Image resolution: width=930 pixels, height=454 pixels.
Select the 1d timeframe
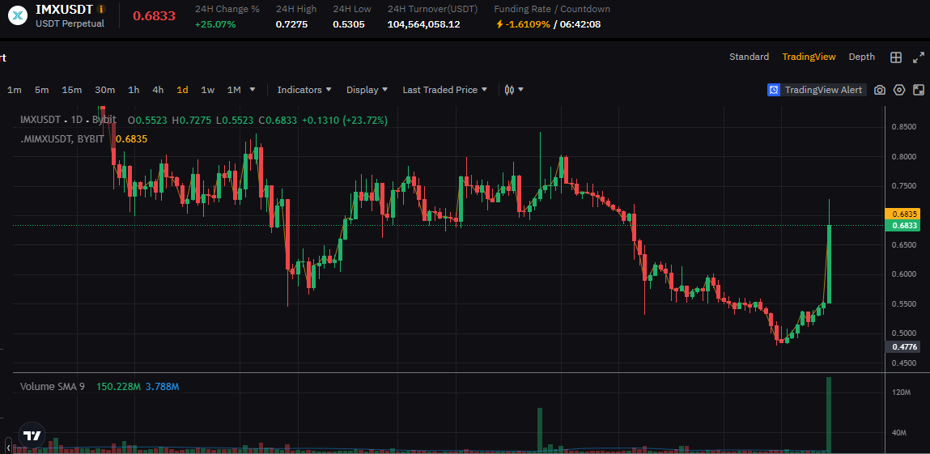pos(182,90)
